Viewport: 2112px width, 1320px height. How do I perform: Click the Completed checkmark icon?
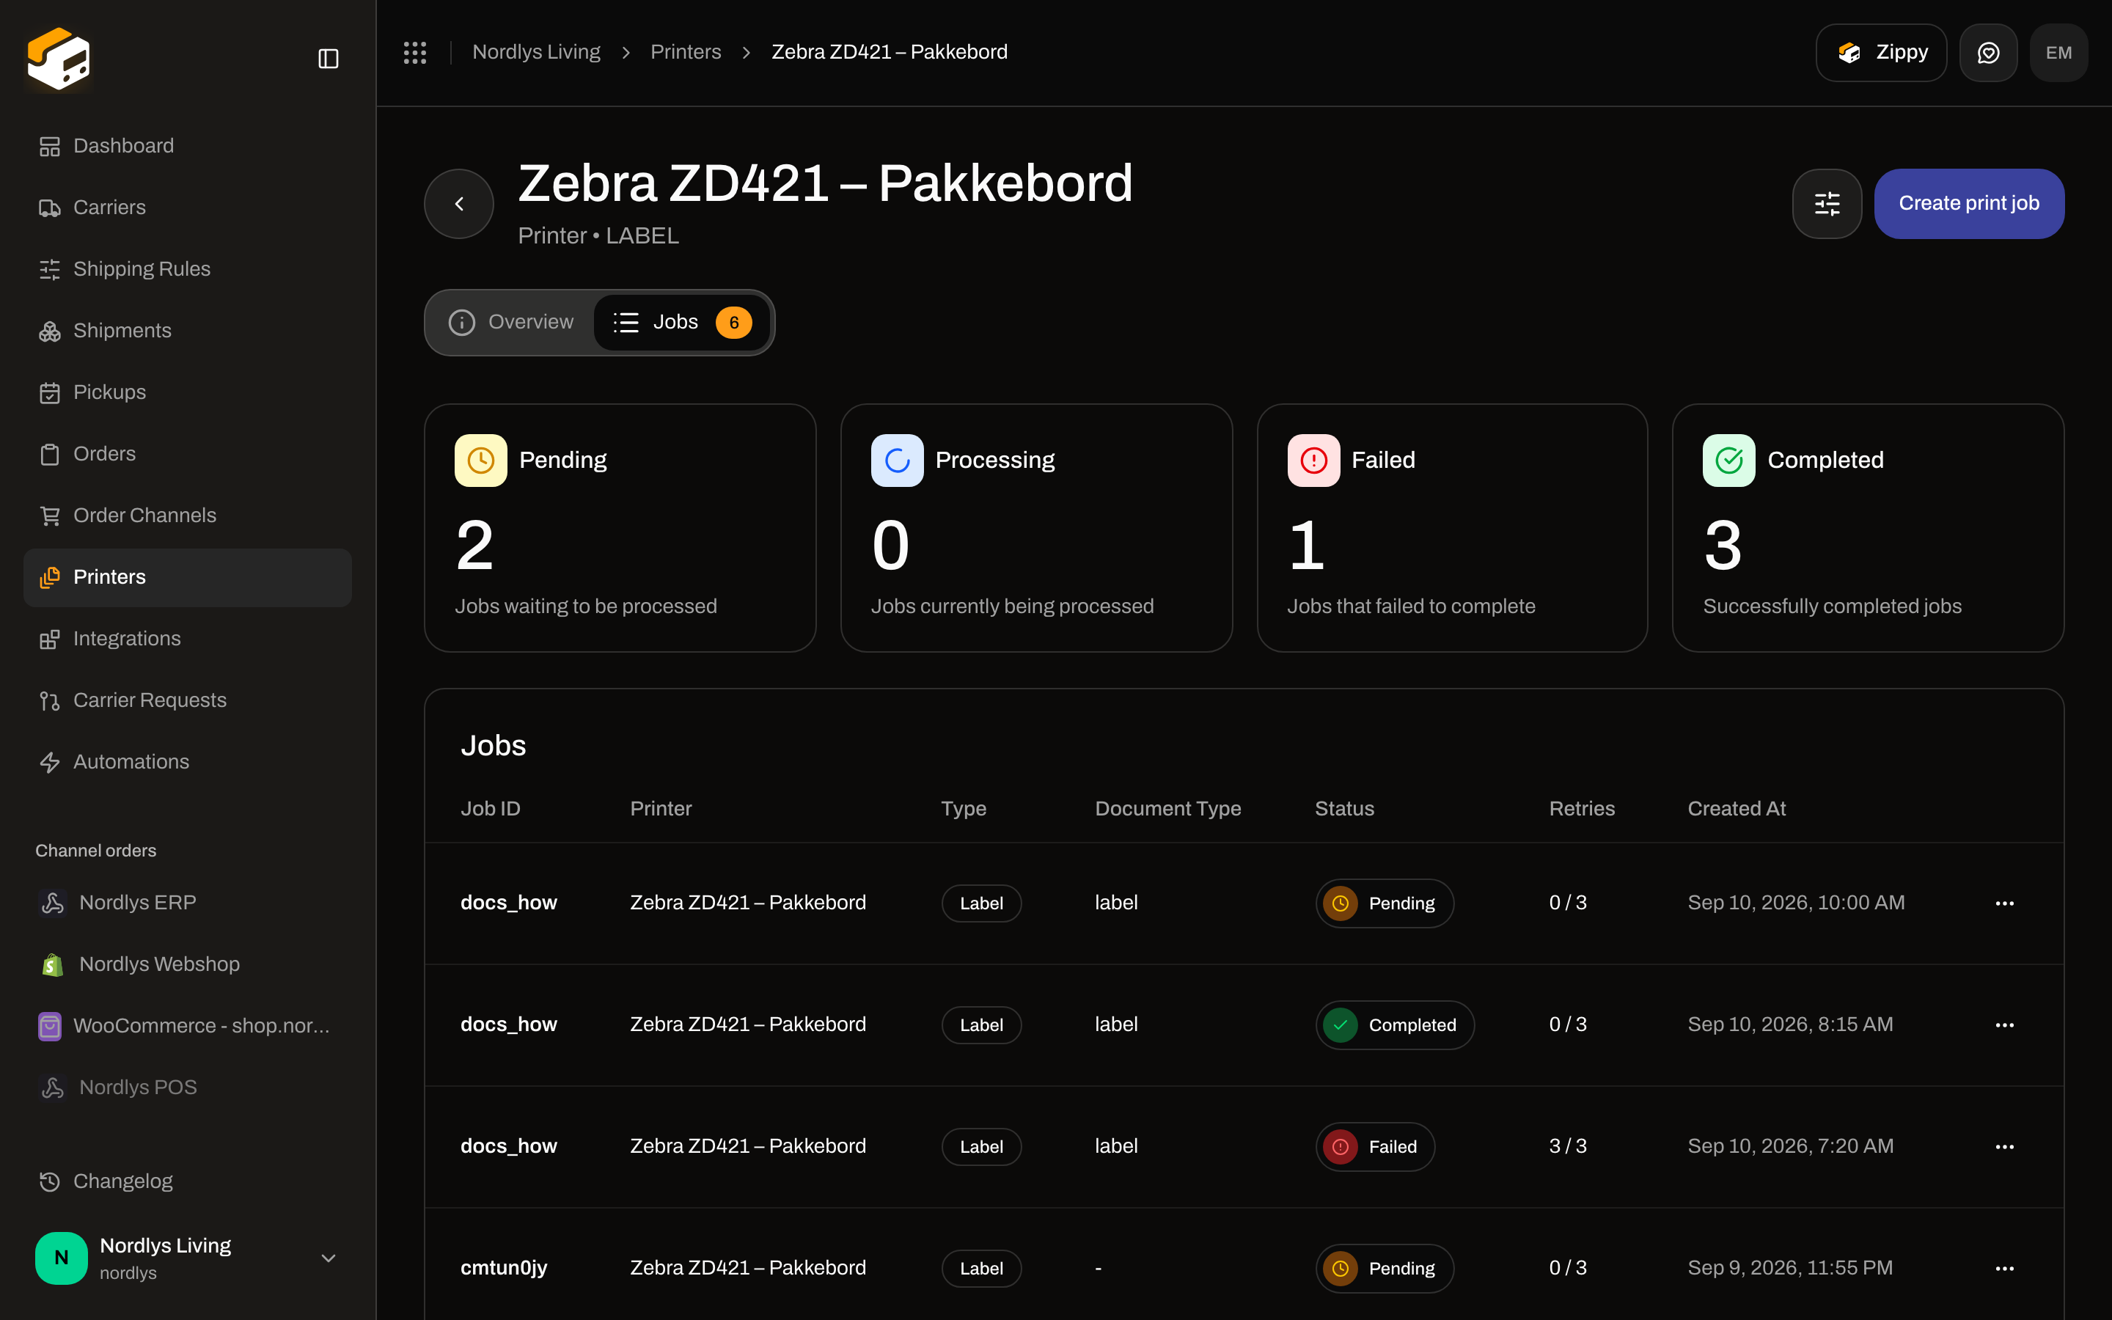pos(1729,460)
